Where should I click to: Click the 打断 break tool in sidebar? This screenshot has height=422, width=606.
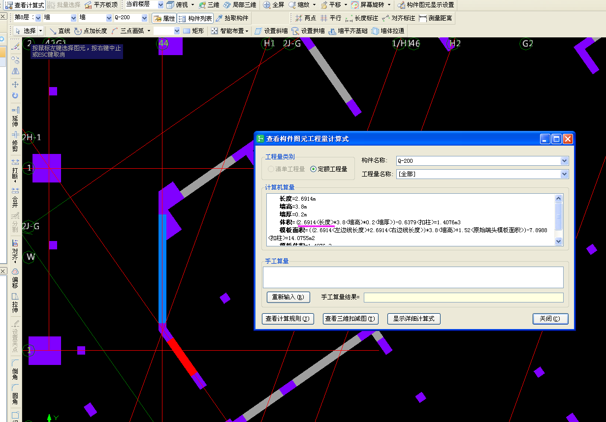pyautogui.click(x=15, y=171)
